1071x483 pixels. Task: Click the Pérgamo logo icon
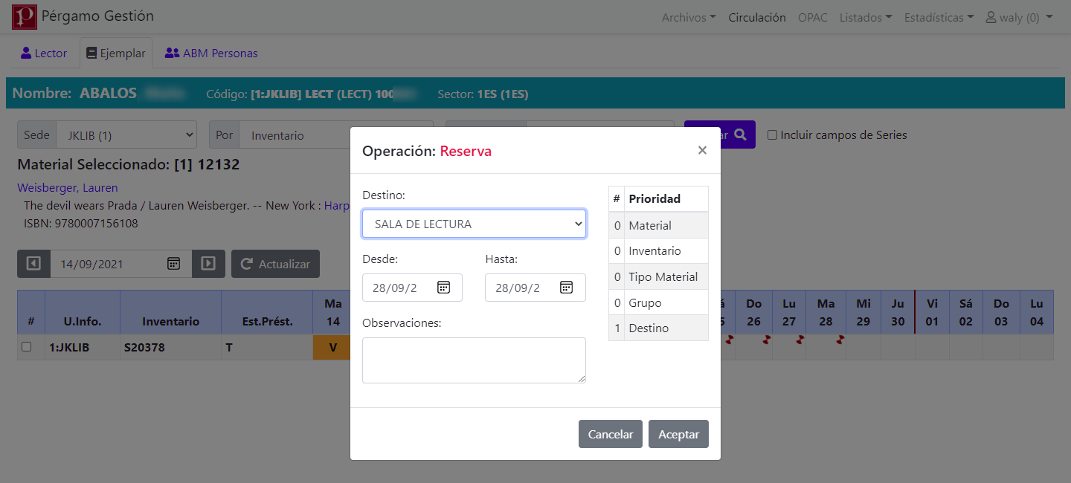(x=25, y=17)
